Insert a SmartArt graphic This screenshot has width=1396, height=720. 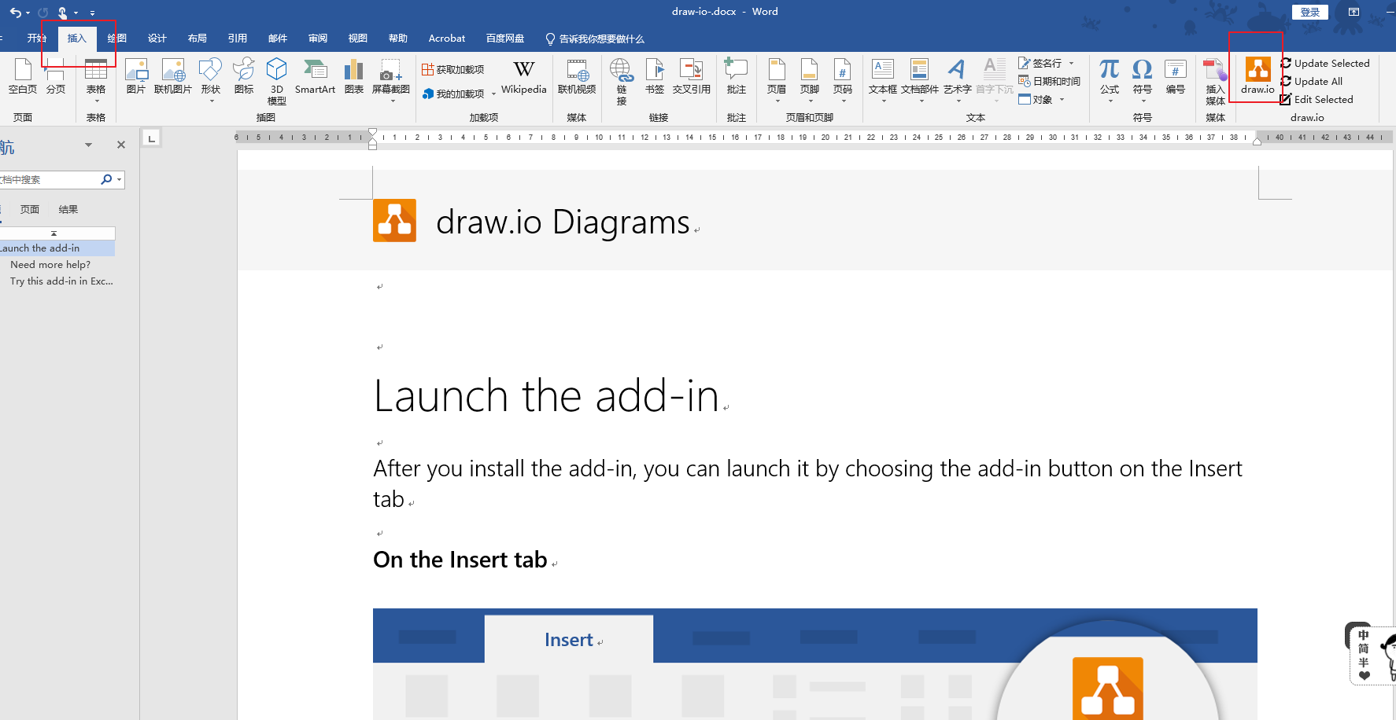[x=315, y=76]
